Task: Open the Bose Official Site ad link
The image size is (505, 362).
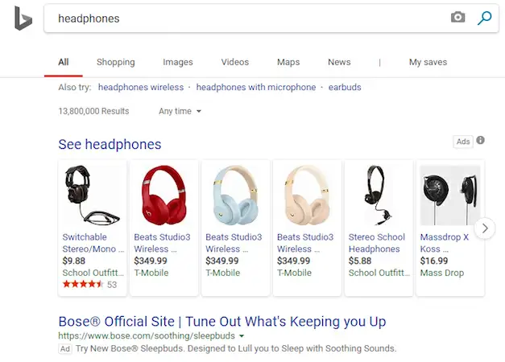Action: (221, 321)
